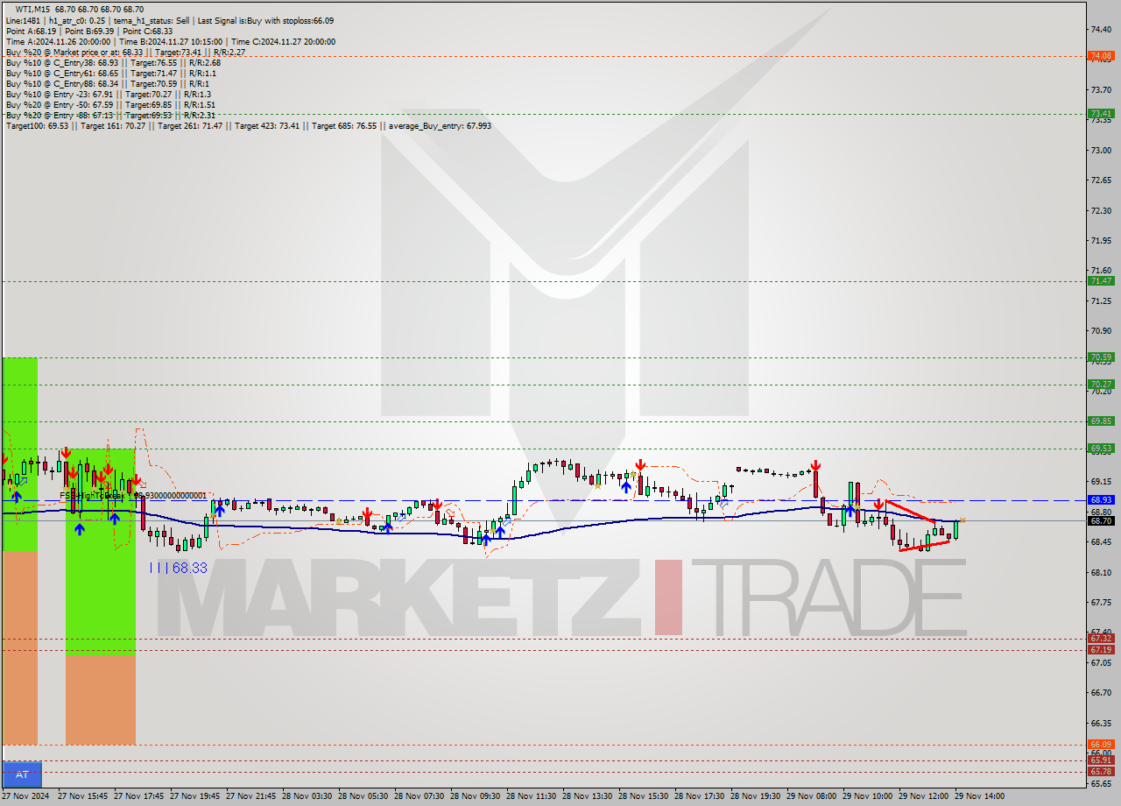Select the 73.41 green target label
This screenshot has width=1121, height=806.
point(1101,113)
